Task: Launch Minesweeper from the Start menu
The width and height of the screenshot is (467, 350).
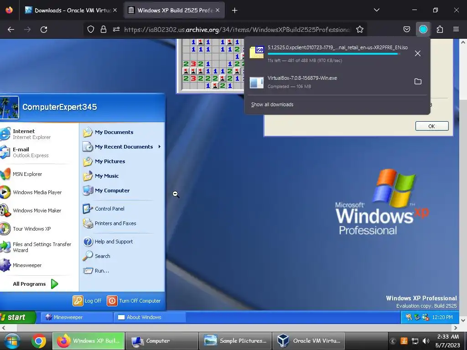Action: point(36,265)
